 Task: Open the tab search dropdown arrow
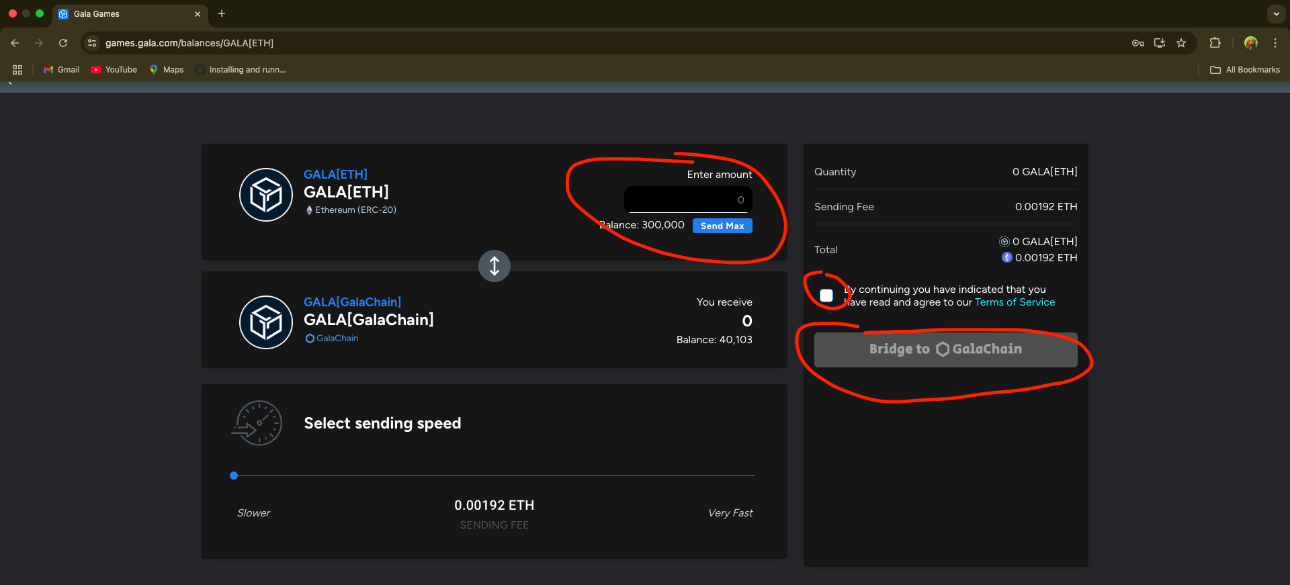click(1276, 13)
